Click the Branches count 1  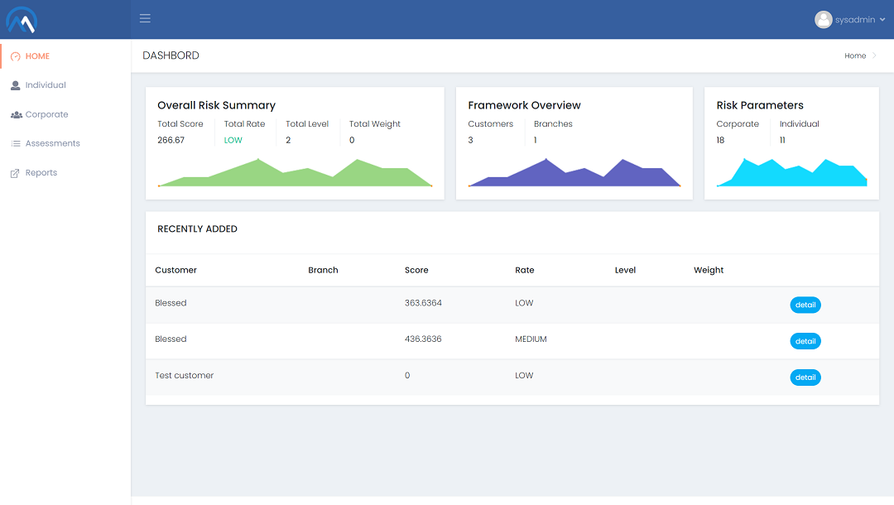coord(536,140)
